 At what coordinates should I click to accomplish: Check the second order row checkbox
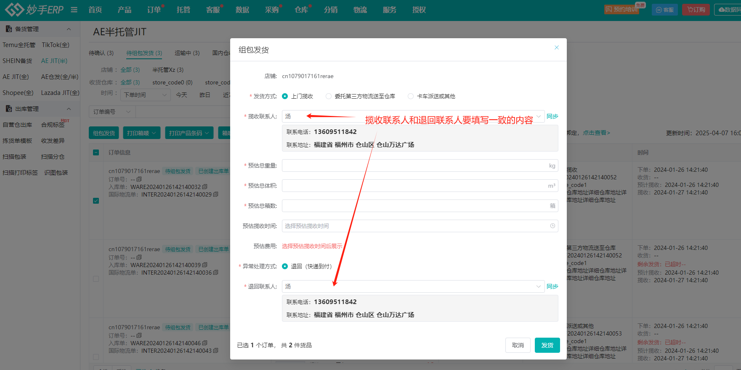(x=96, y=279)
